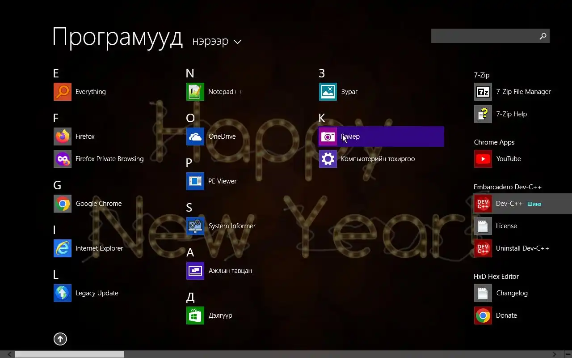Click the Uninstall Dev-C++ label text

click(522, 248)
